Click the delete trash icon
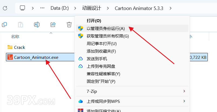The width and height of the screenshot is (217, 112). point(69,25)
